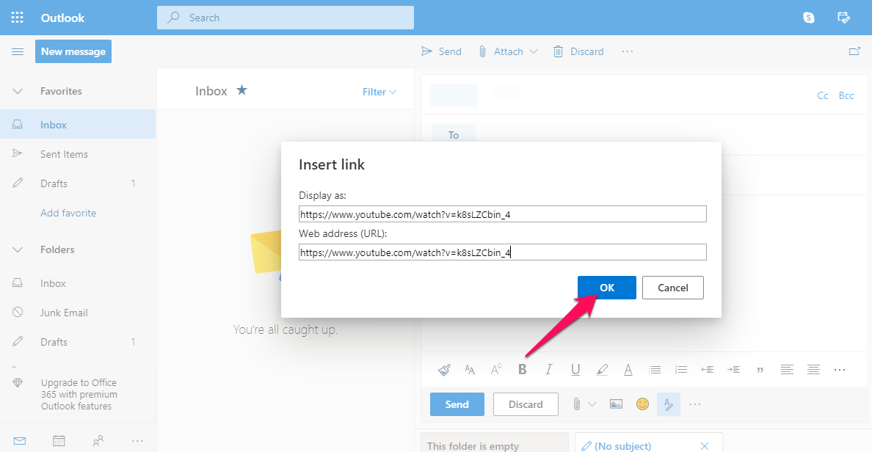
Task: Select Inbox under Favorites
Action: 78,125
